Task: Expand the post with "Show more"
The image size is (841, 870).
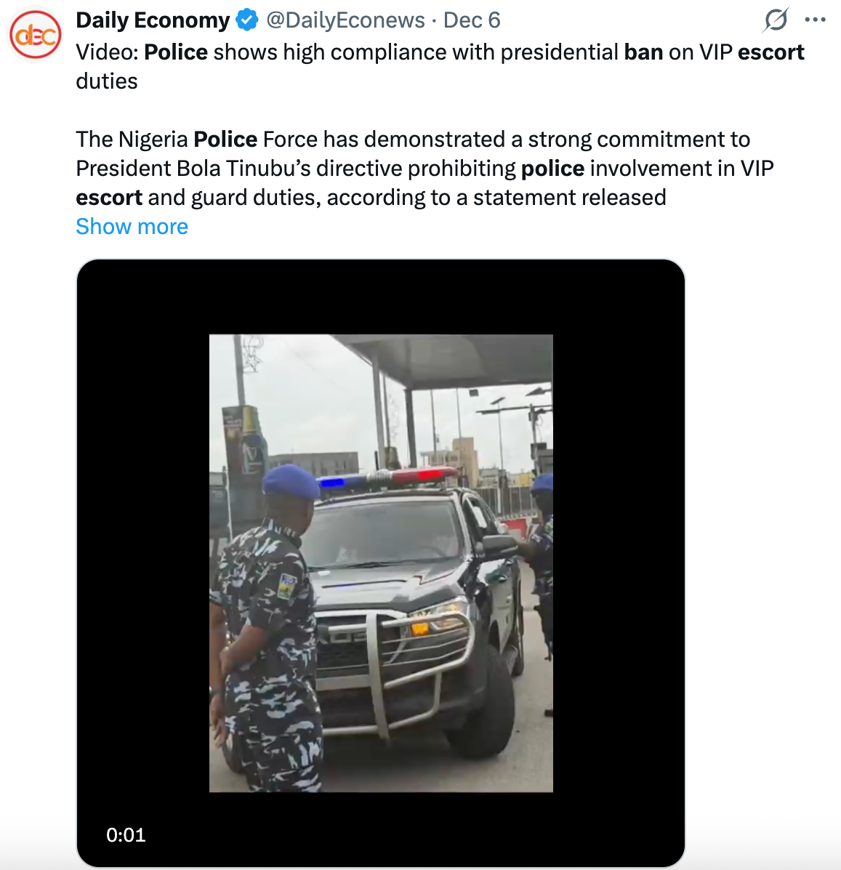Action: (x=132, y=227)
